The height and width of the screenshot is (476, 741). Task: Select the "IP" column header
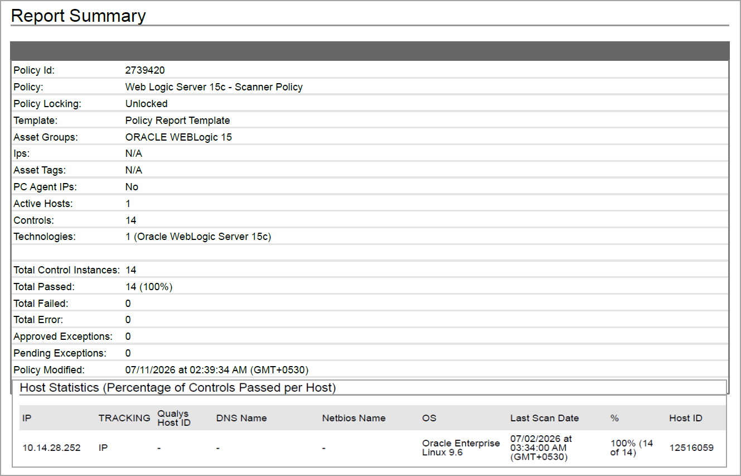27,418
